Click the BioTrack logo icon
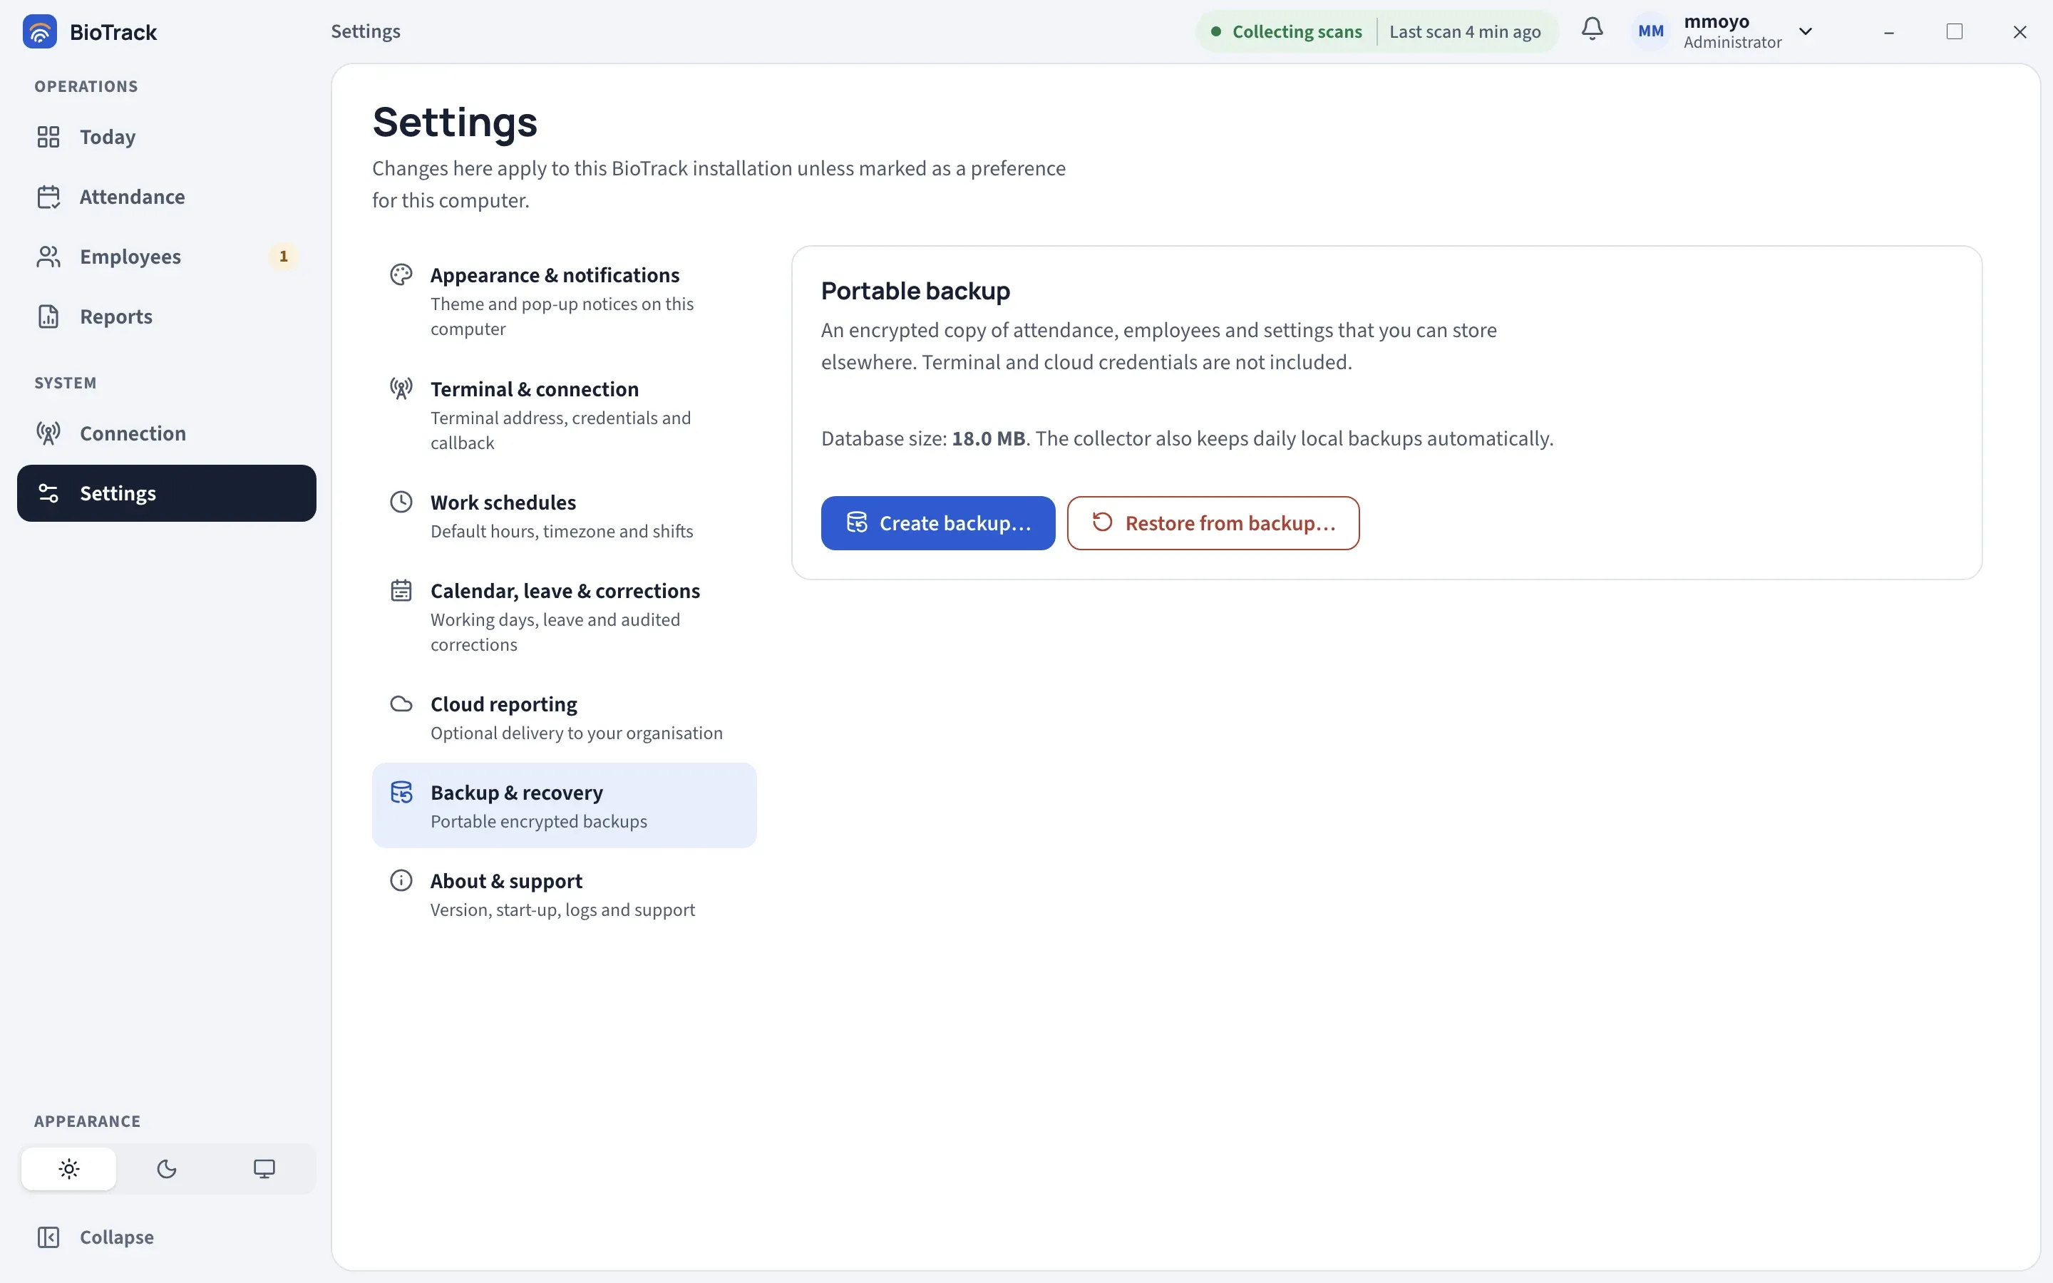2053x1283 pixels. (x=40, y=31)
